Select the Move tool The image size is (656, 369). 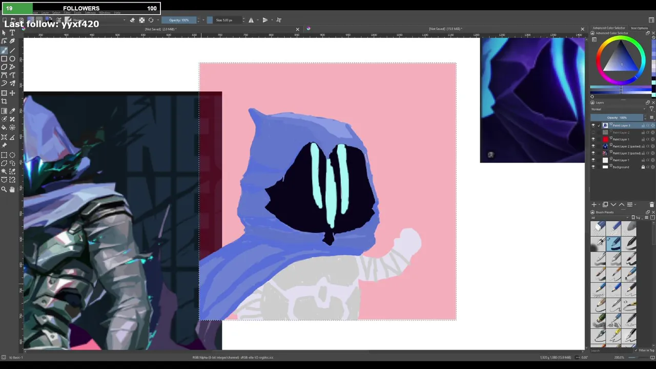[12, 93]
